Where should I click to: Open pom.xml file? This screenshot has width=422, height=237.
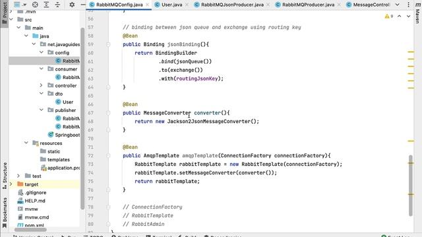pyautogui.click(x=31, y=225)
